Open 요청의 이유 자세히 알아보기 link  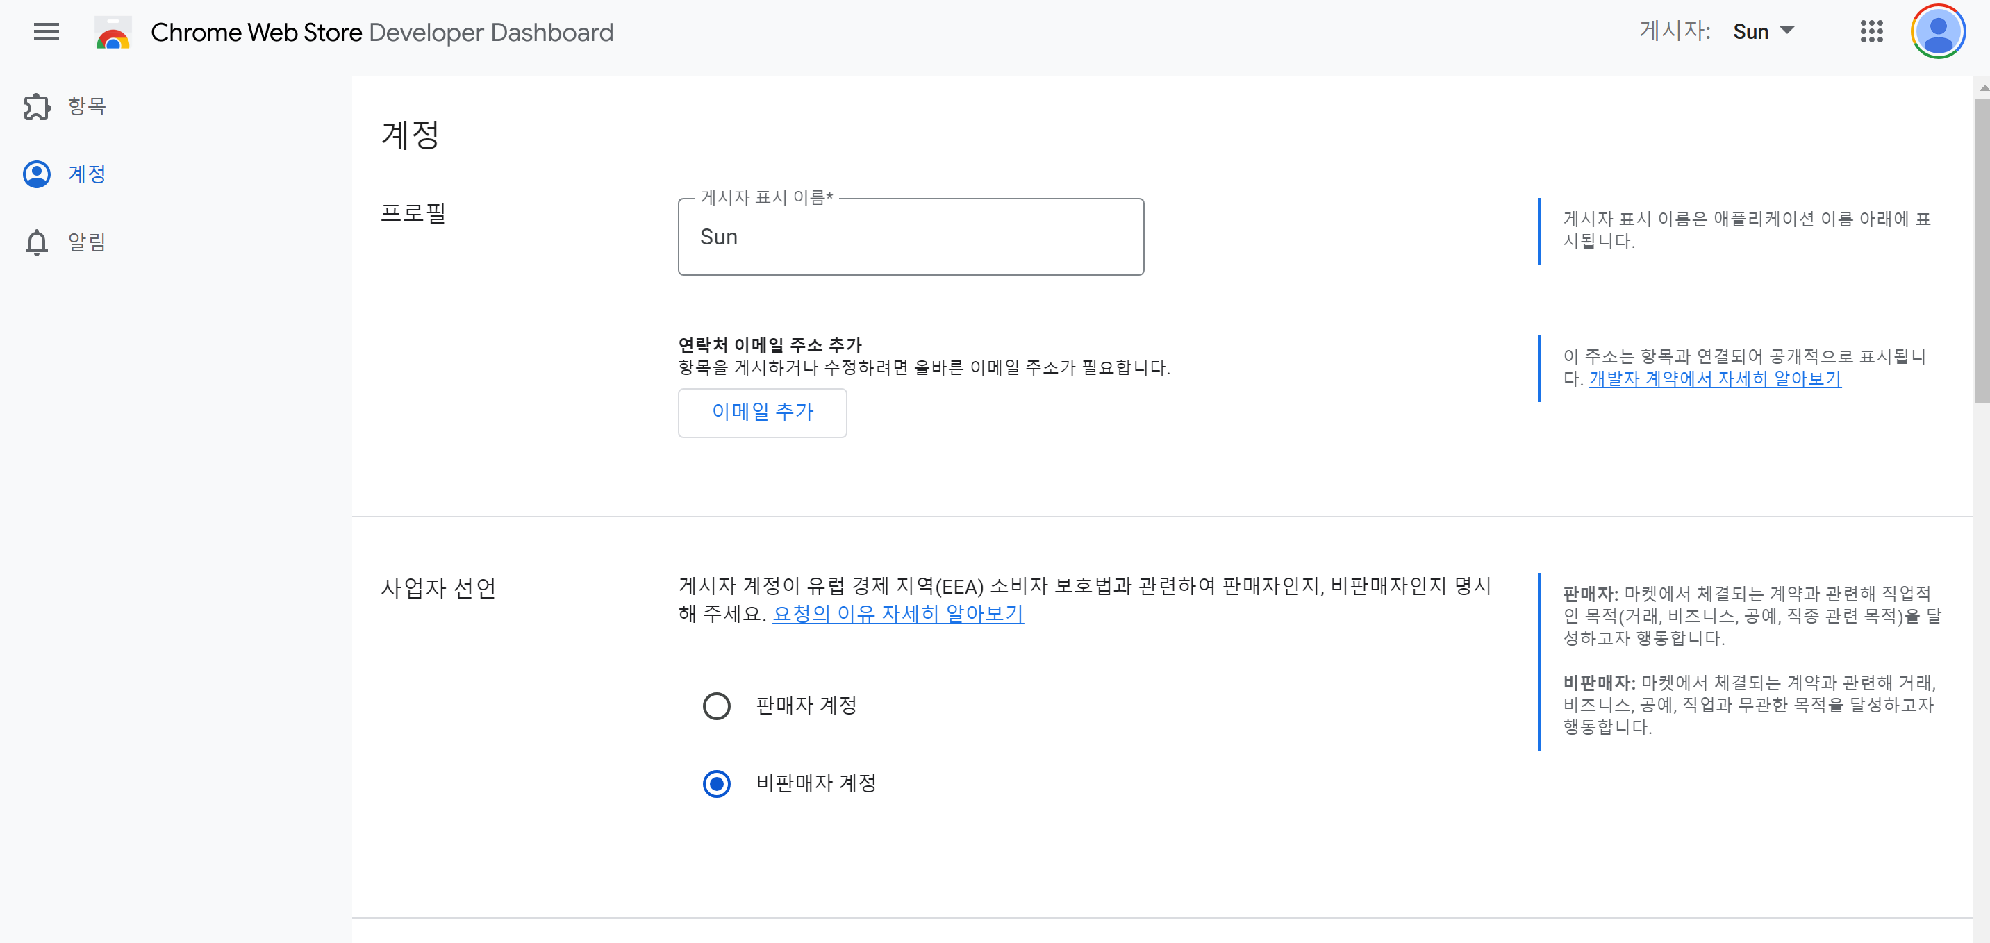(897, 614)
